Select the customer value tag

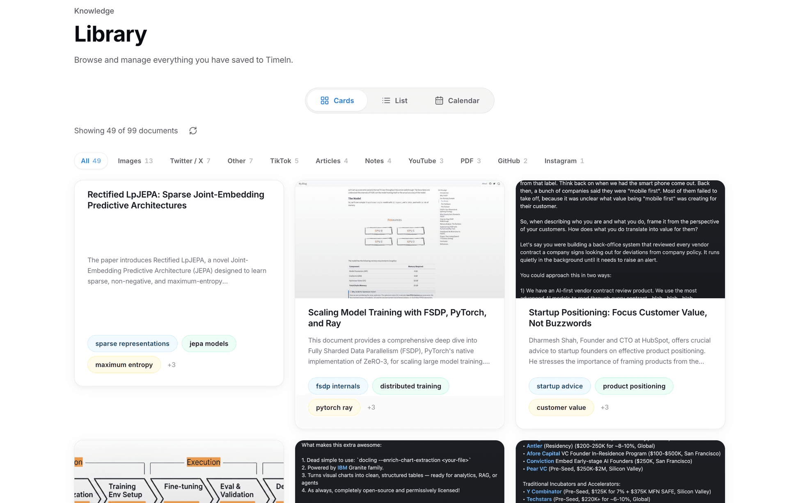561,407
